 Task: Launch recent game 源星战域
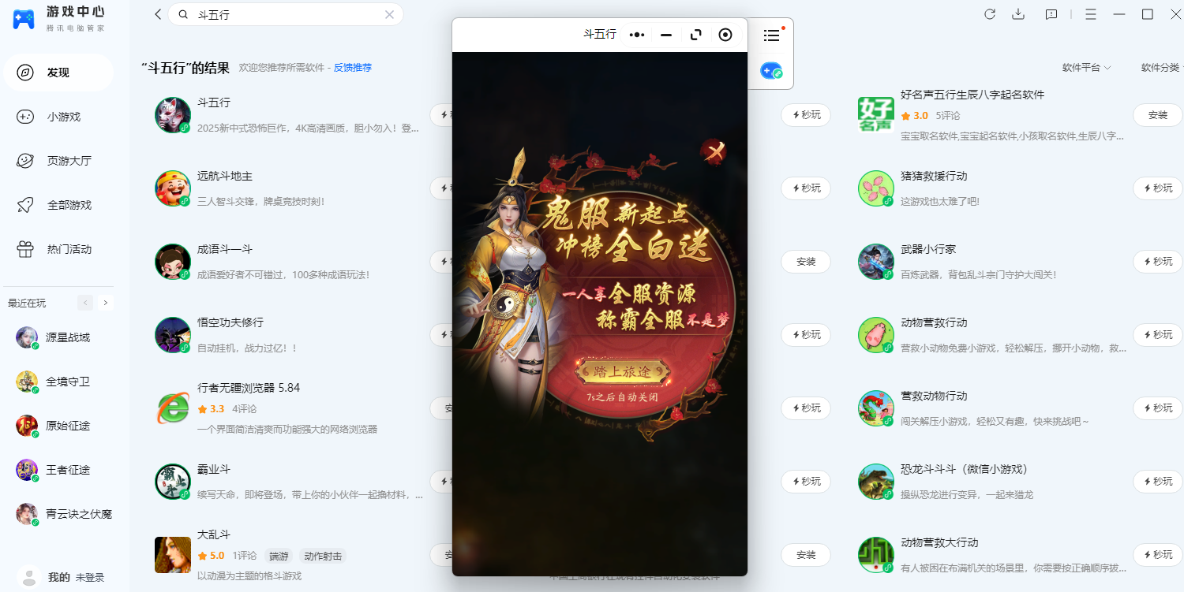[58, 337]
